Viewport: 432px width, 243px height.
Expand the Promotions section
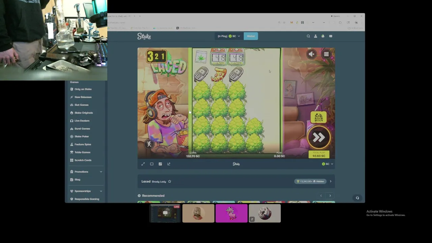click(86, 172)
